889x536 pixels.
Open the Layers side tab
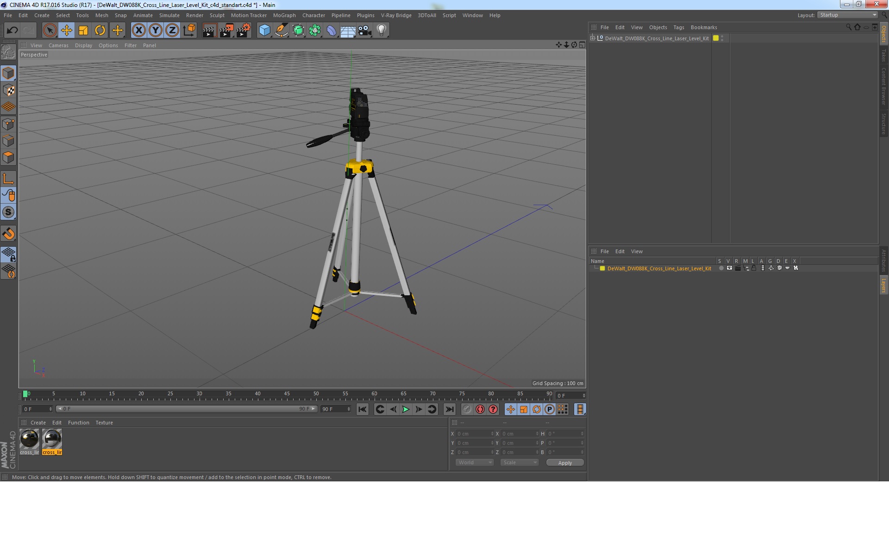coord(884,285)
